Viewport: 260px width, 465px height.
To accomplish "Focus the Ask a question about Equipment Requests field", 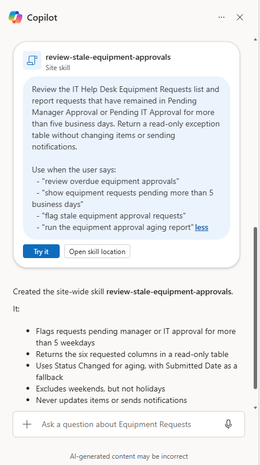I will pos(129,424).
